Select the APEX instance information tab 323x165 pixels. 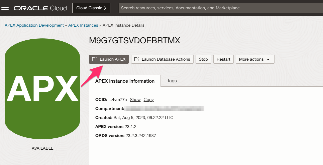pos(125,81)
